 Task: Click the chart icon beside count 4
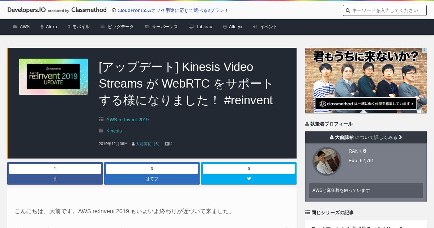[x=167, y=144]
